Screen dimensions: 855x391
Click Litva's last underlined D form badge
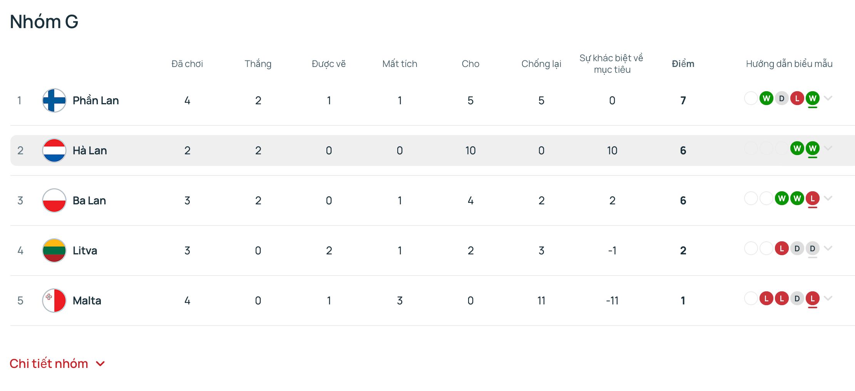[812, 249]
